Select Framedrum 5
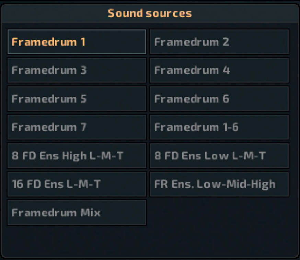This screenshot has width=300, height=260. (x=77, y=99)
